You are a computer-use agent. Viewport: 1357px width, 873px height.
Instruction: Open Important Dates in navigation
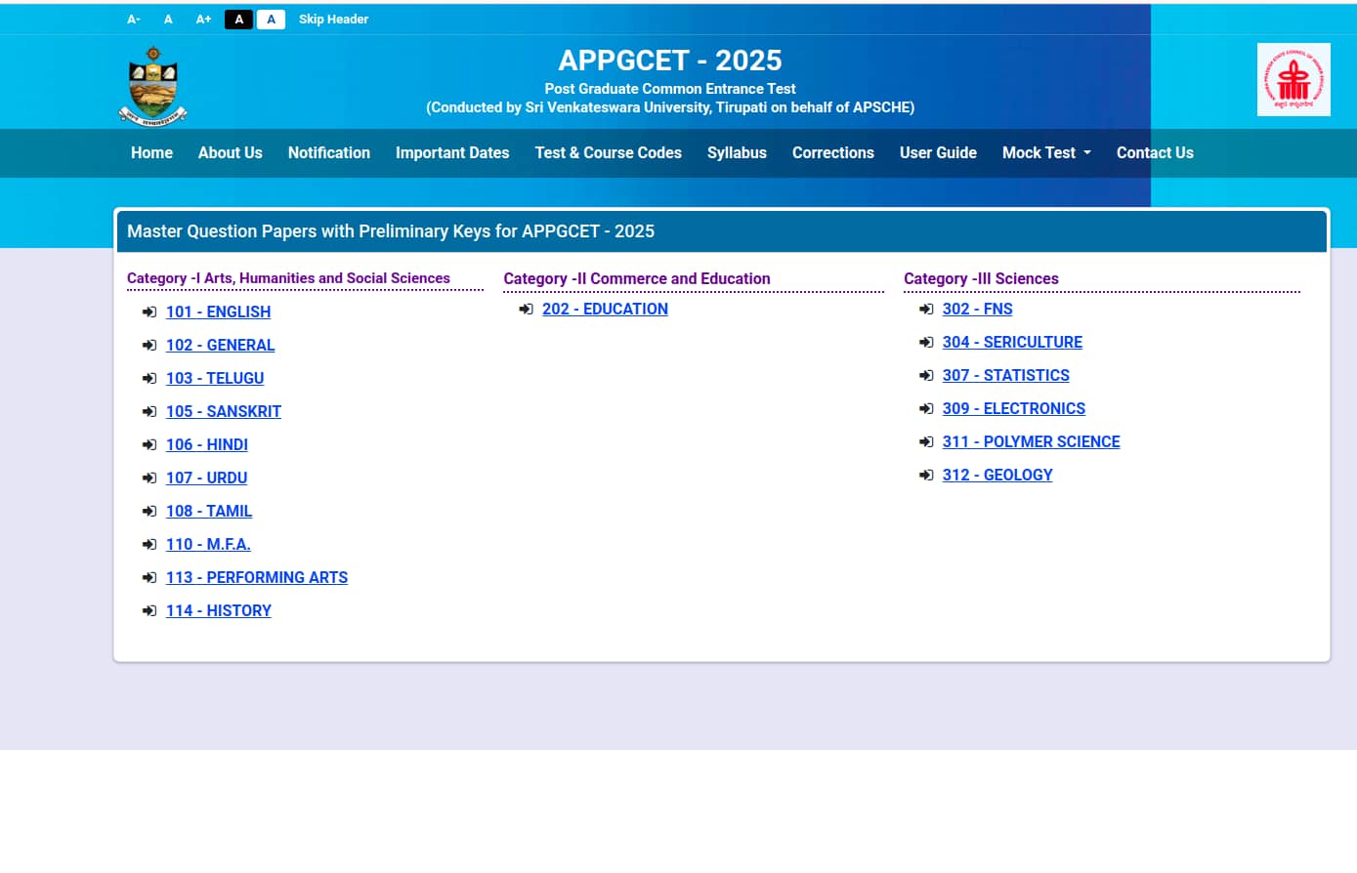pos(452,153)
